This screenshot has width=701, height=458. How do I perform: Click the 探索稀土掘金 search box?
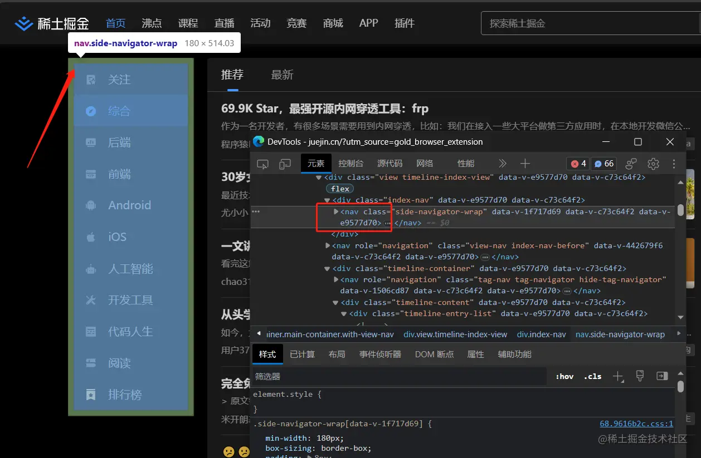coord(591,23)
